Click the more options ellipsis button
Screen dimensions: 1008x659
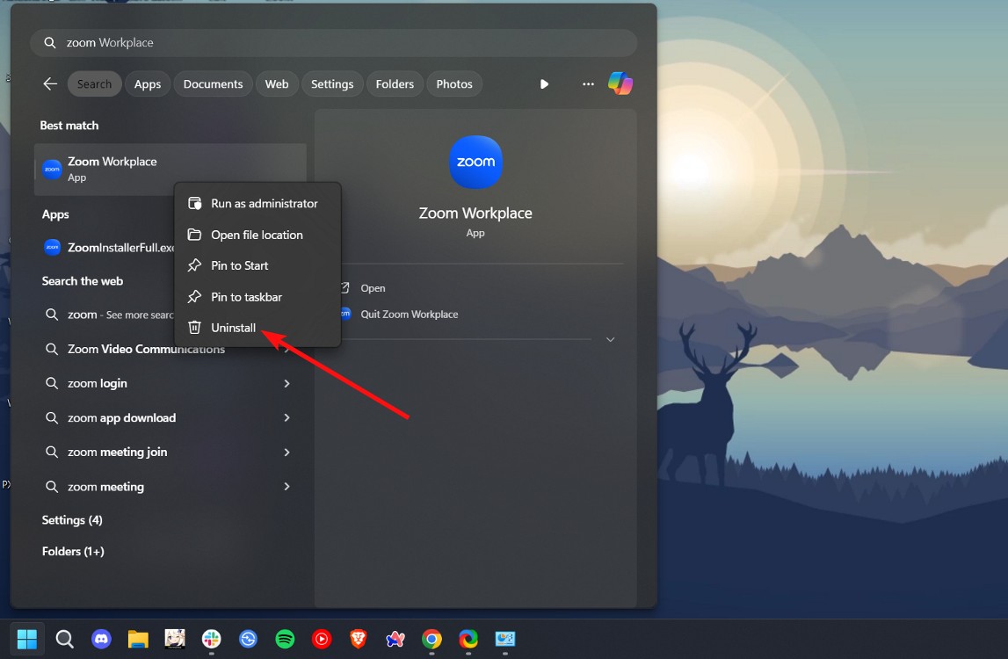tap(587, 83)
